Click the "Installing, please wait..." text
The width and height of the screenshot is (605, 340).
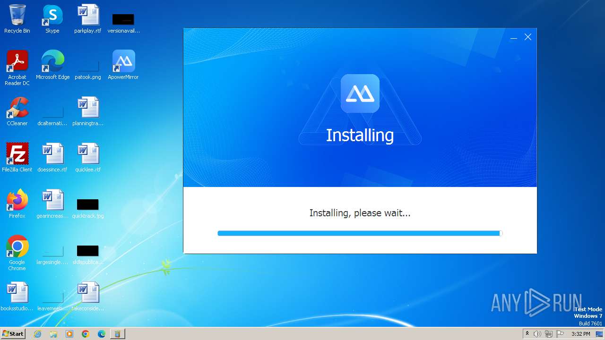coord(360,213)
